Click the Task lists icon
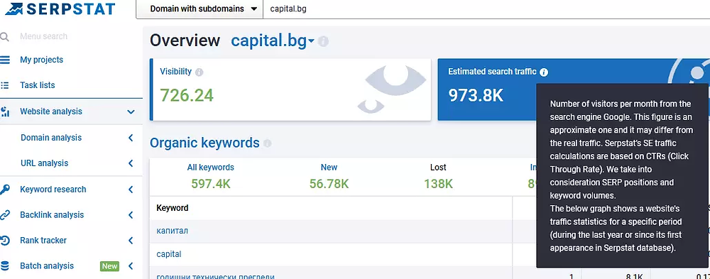The width and height of the screenshot is (710, 279). click(4, 85)
